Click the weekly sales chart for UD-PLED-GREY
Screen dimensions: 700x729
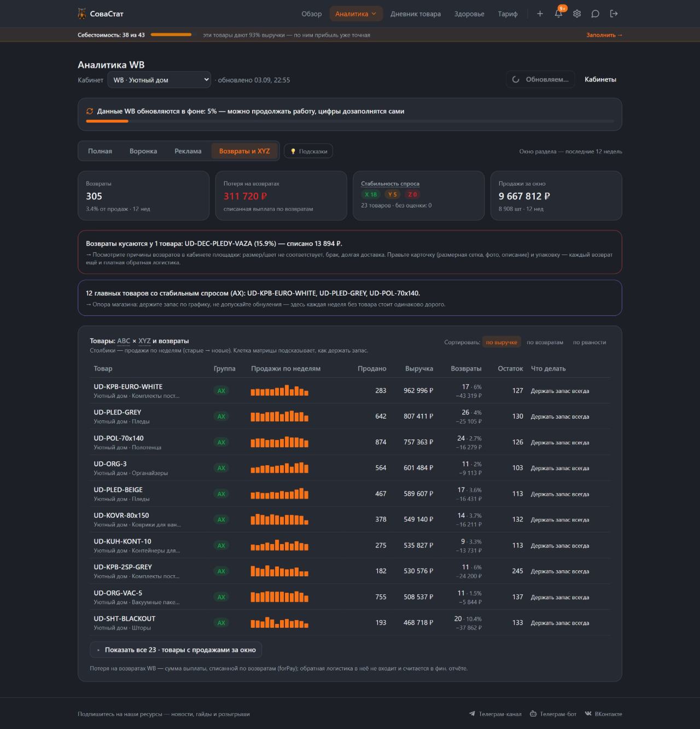point(279,416)
